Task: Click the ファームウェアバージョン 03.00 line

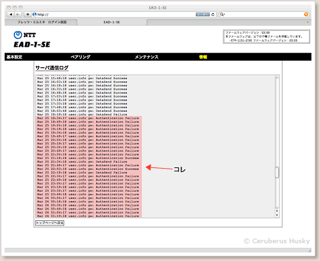Action: point(247,32)
